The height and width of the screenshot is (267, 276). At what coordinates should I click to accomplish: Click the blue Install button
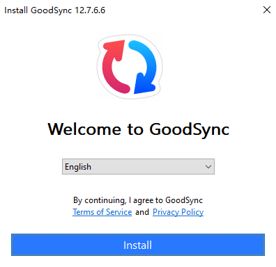tap(138, 245)
